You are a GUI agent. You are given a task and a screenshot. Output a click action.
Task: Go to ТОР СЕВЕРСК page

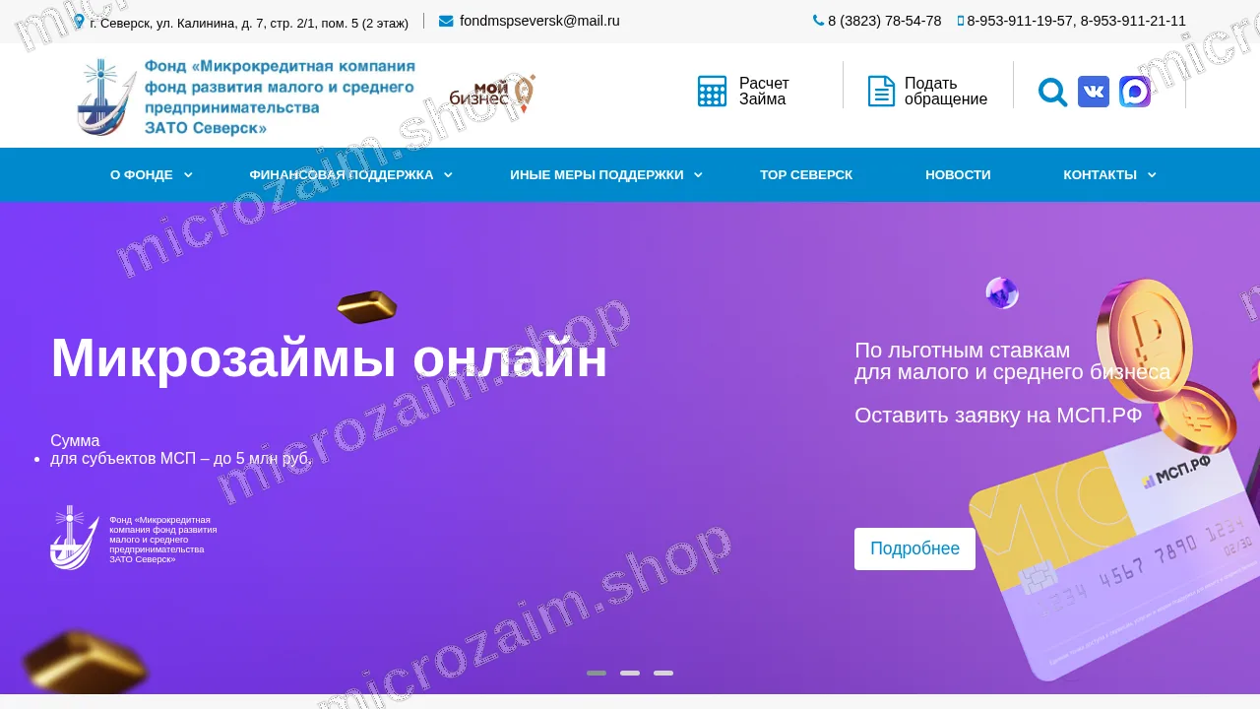[806, 175]
